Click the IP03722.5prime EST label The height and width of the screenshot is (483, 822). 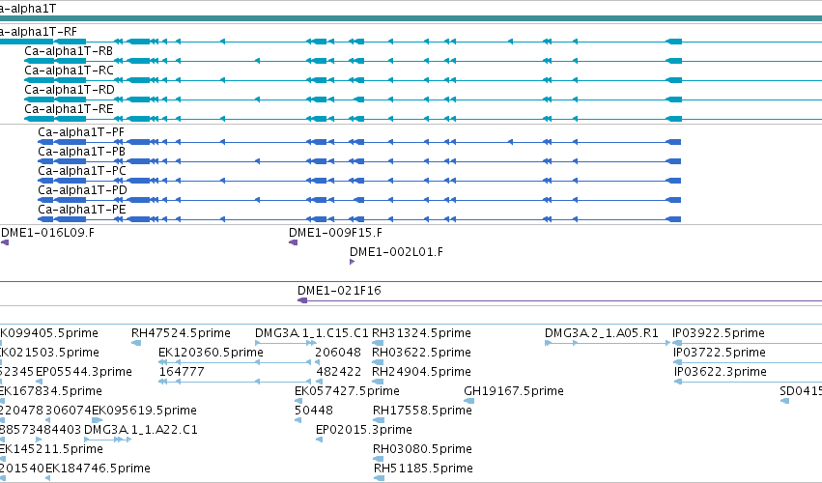click(720, 353)
